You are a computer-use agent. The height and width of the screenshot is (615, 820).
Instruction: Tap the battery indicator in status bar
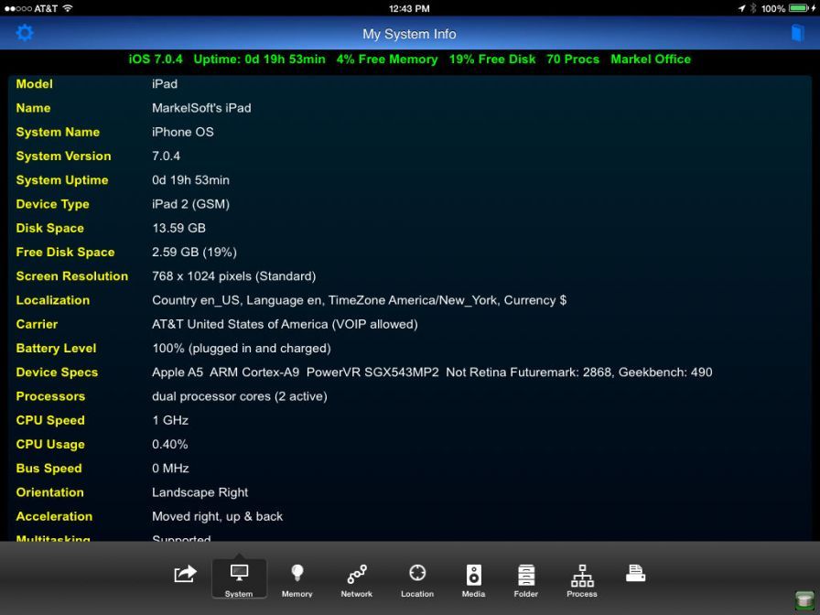(800, 8)
